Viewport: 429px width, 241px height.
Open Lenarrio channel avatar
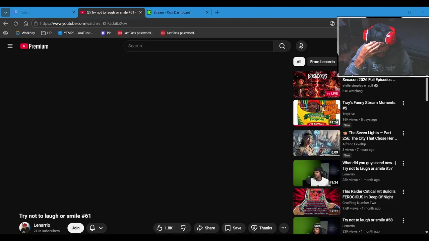point(25,228)
